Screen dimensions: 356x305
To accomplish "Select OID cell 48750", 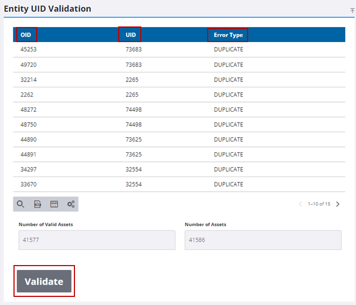I will [29, 125].
